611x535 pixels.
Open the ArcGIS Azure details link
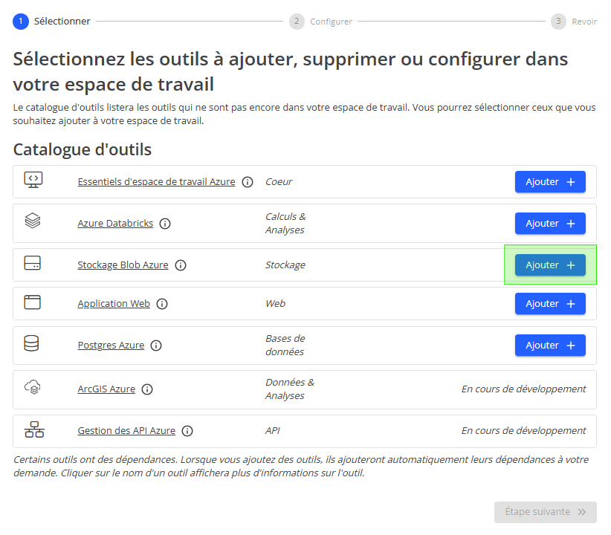pos(107,389)
